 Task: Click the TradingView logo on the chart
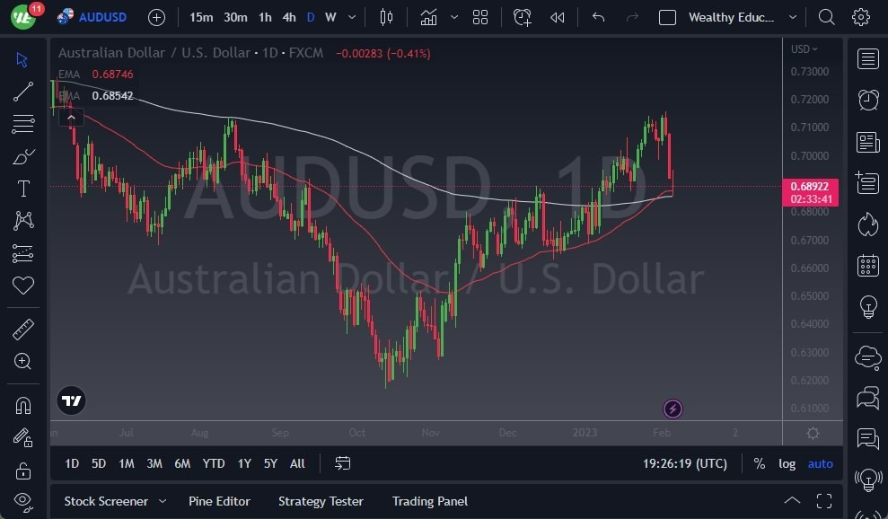[71, 400]
